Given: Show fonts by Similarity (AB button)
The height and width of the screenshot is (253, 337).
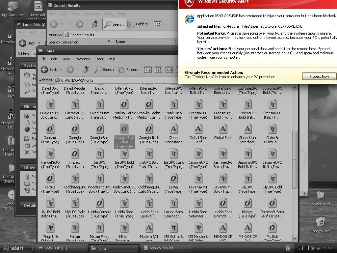Looking at the screenshot, I should click(x=169, y=70).
